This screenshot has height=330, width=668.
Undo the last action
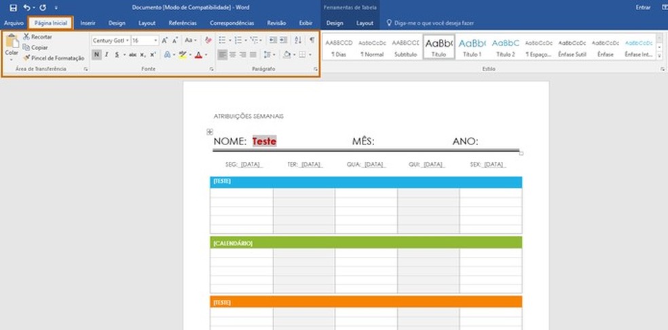(x=27, y=7)
